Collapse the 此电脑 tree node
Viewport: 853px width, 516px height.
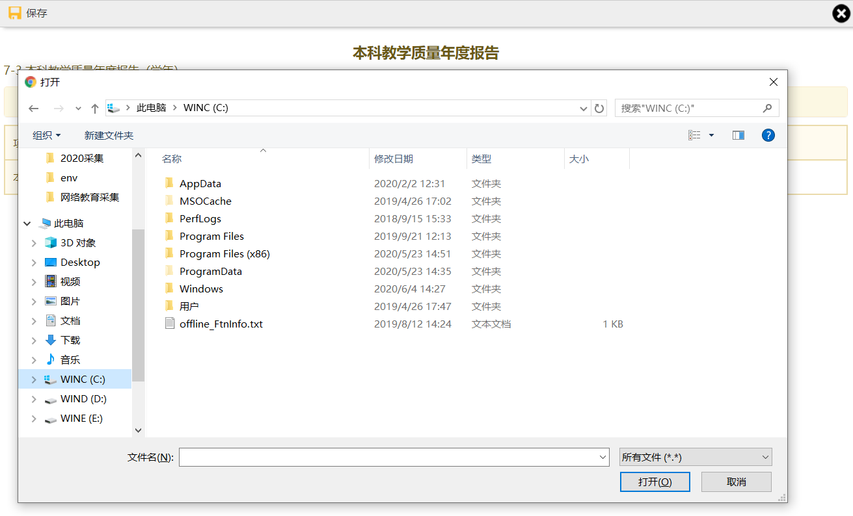point(27,224)
